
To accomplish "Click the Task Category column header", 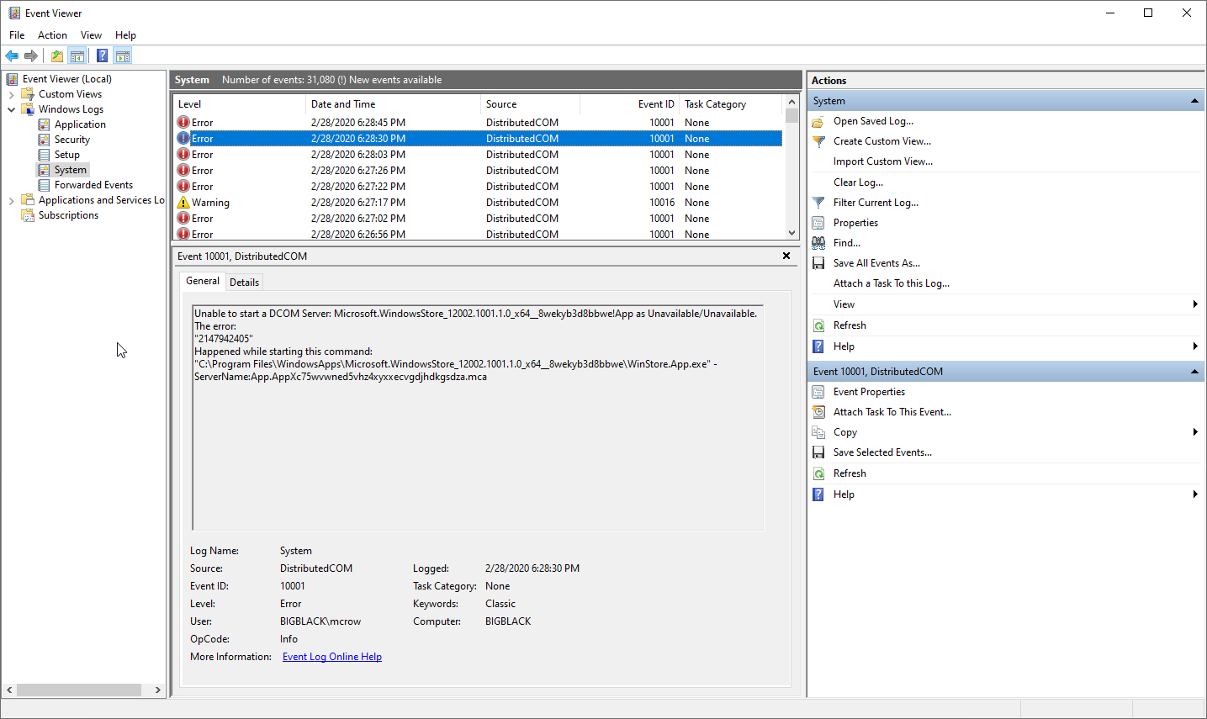I will 730,104.
